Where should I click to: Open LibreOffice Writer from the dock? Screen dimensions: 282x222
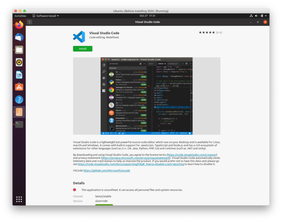19,75
